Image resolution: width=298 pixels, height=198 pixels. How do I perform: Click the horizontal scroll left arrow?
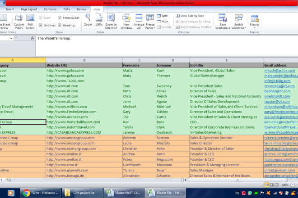point(186,180)
